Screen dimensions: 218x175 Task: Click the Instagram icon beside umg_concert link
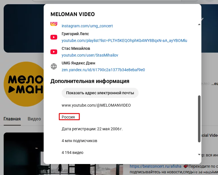point(54,23)
